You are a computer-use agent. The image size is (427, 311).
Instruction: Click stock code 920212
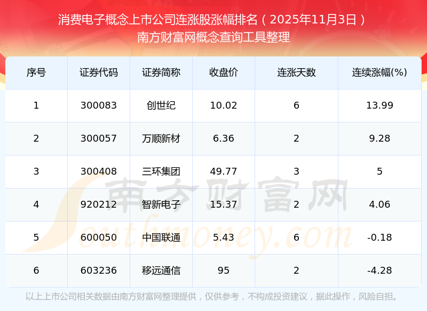[99, 204]
